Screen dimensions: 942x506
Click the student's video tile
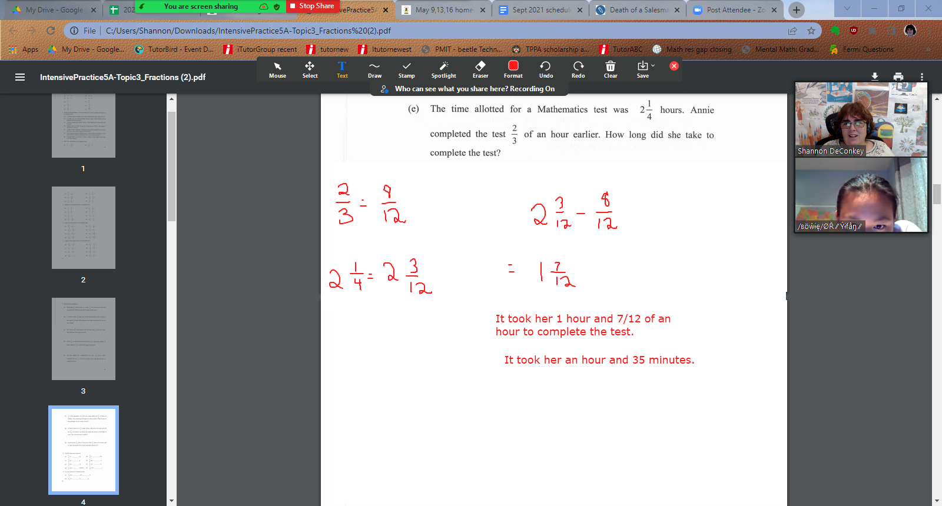point(861,195)
